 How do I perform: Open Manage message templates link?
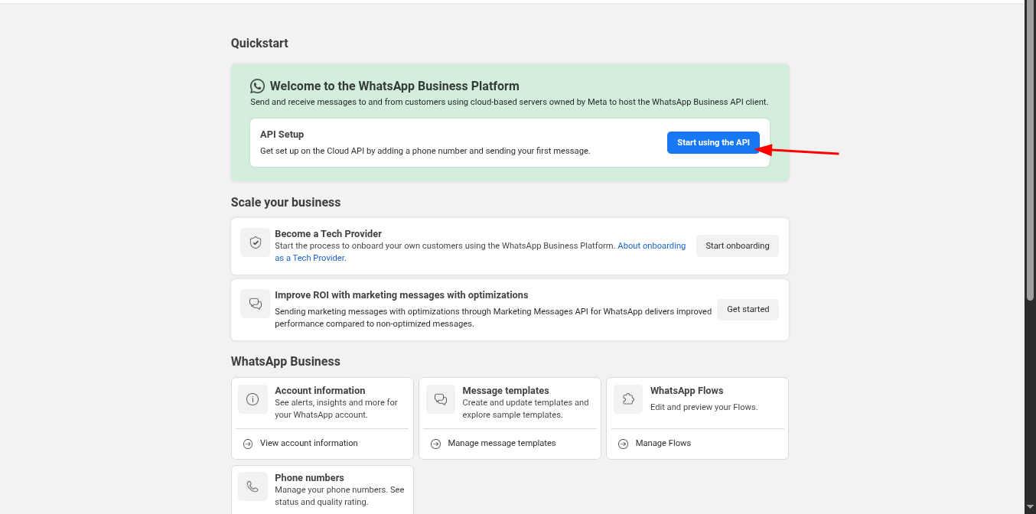coord(501,444)
